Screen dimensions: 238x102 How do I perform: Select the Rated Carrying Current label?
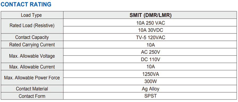[x=32, y=45]
